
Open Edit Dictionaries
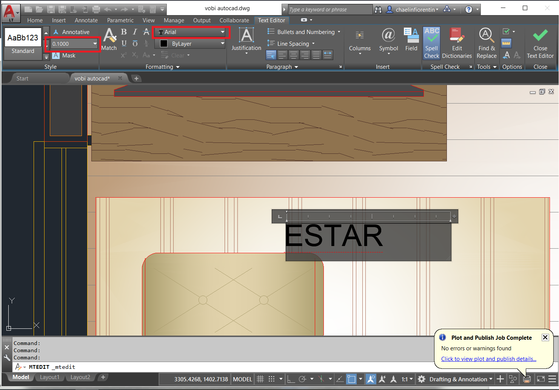(457, 43)
